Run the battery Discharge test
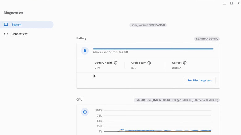Viewport: 241px width, 135px height. [199, 80]
